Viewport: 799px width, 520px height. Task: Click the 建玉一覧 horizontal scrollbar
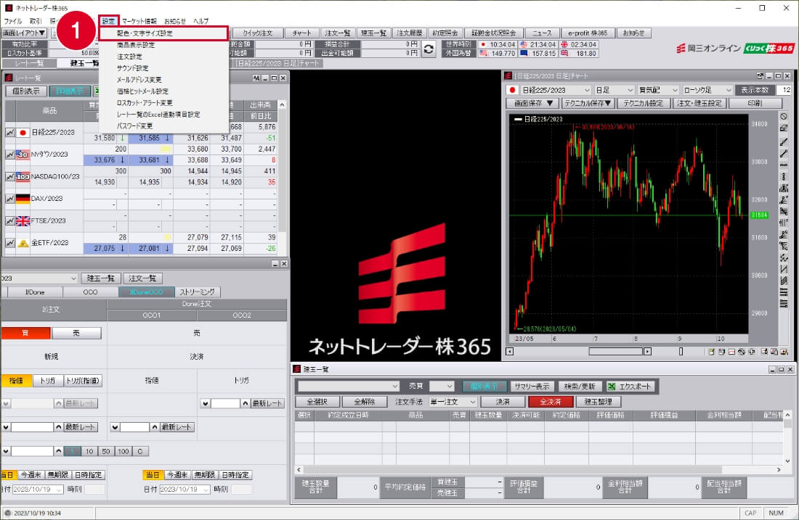click(513, 470)
